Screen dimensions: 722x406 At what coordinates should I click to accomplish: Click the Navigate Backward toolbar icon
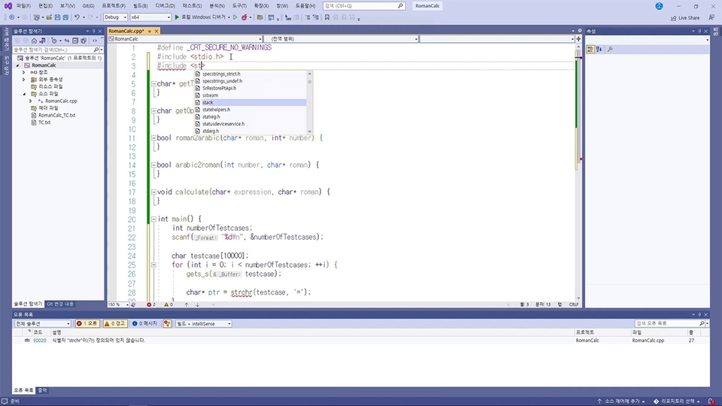12,17
